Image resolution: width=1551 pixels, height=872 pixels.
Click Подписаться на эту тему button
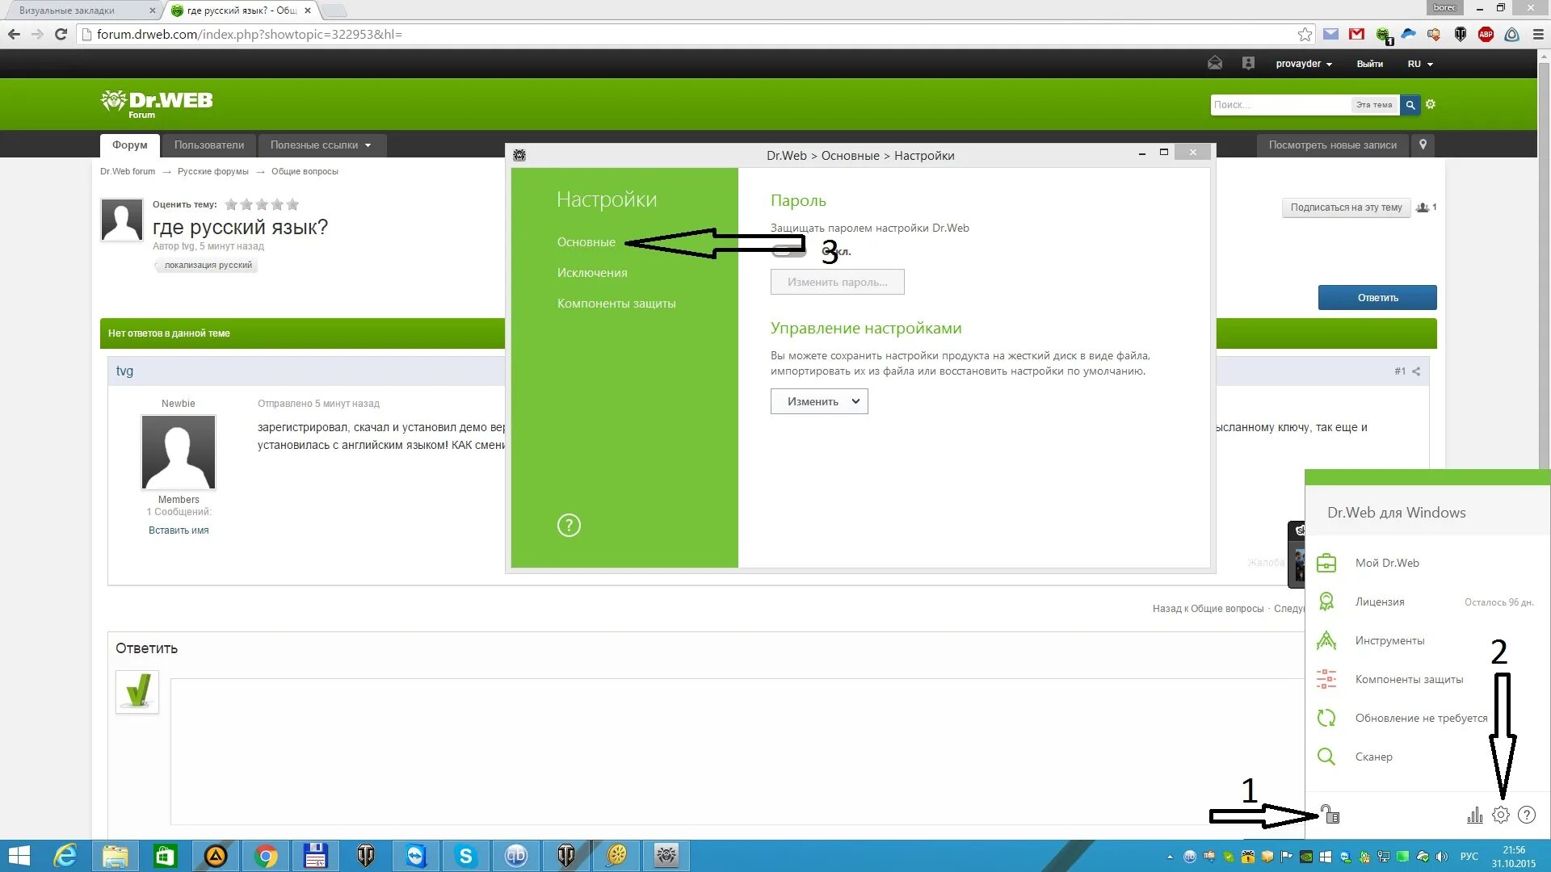(1346, 208)
